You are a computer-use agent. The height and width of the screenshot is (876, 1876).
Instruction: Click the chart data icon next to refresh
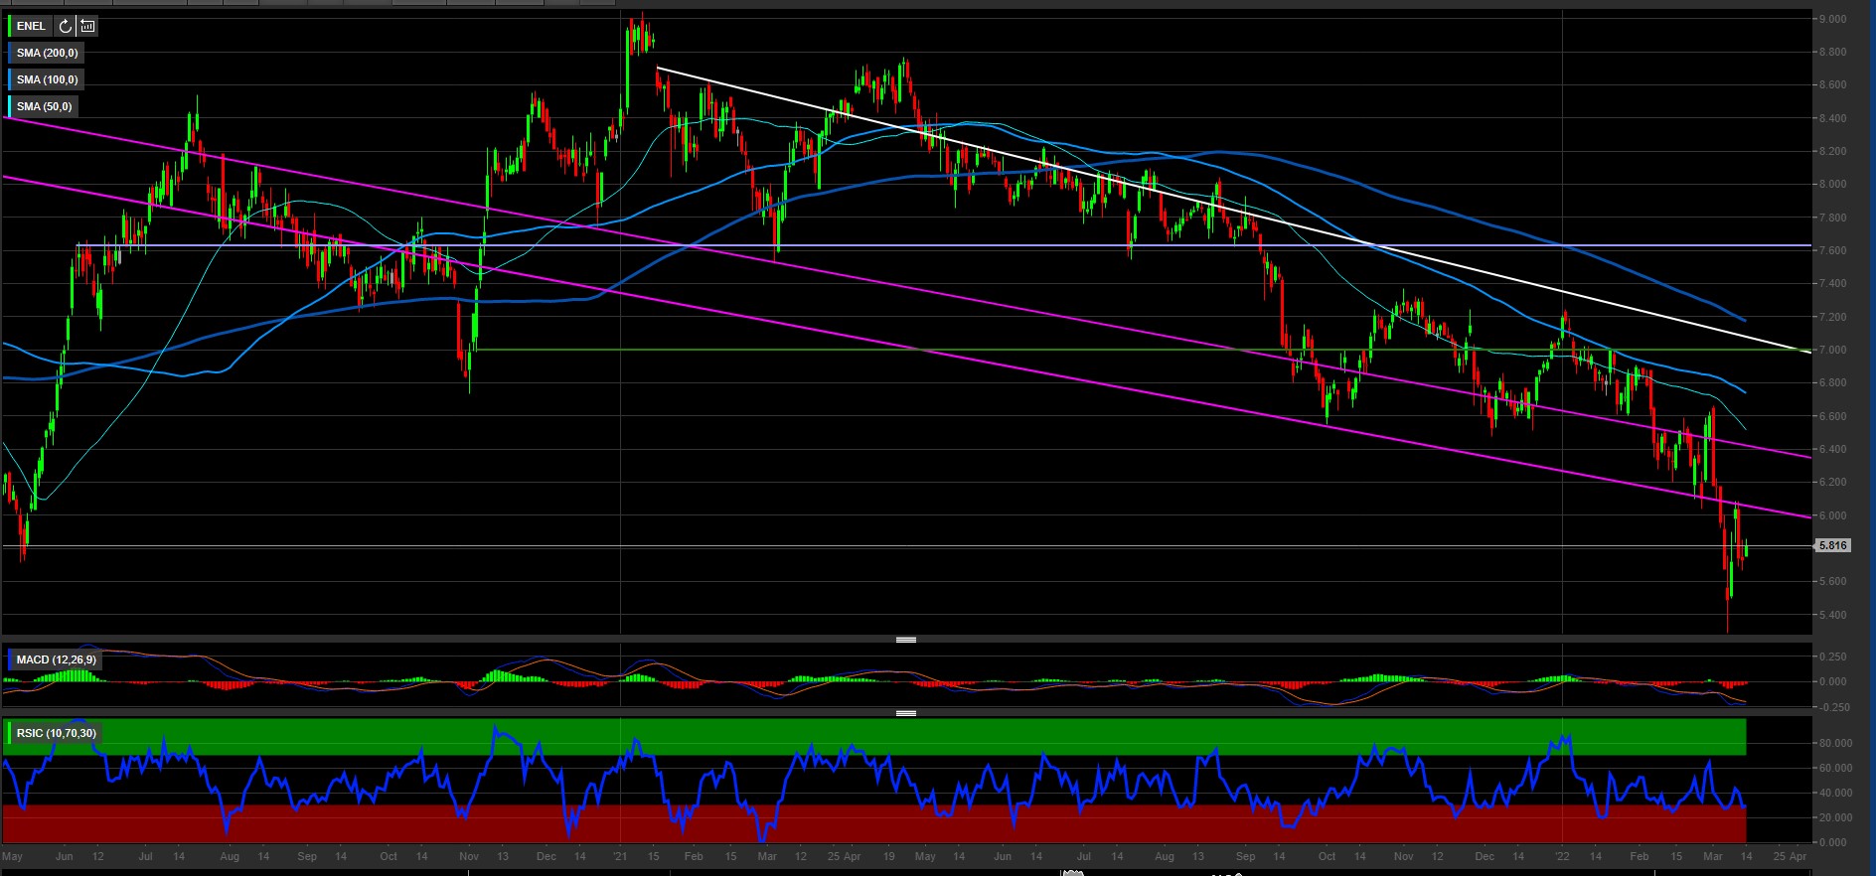(x=87, y=26)
